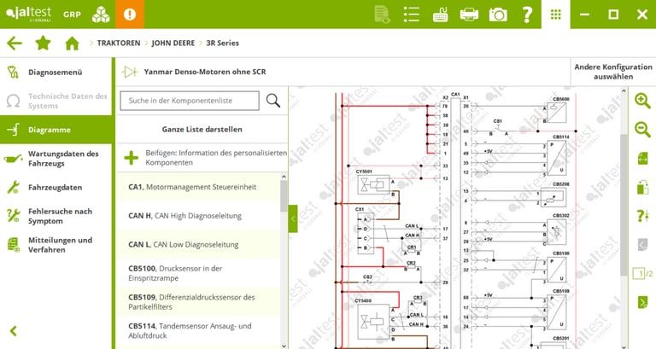Click JOHN DEERE breadcrumb

(173, 43)
